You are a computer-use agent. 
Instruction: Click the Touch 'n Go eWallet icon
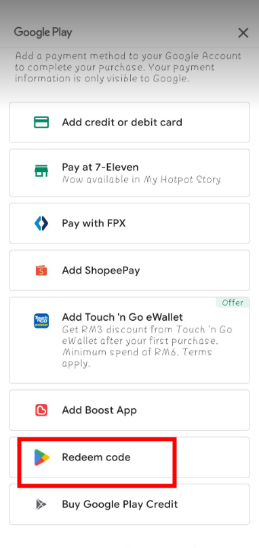(41, 321)
